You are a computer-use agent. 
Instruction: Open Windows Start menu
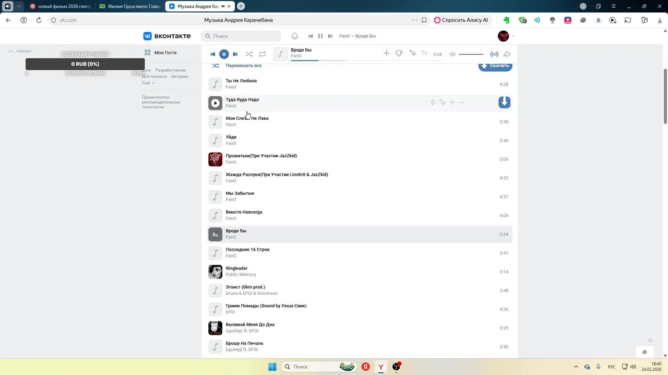pos(272,367)
